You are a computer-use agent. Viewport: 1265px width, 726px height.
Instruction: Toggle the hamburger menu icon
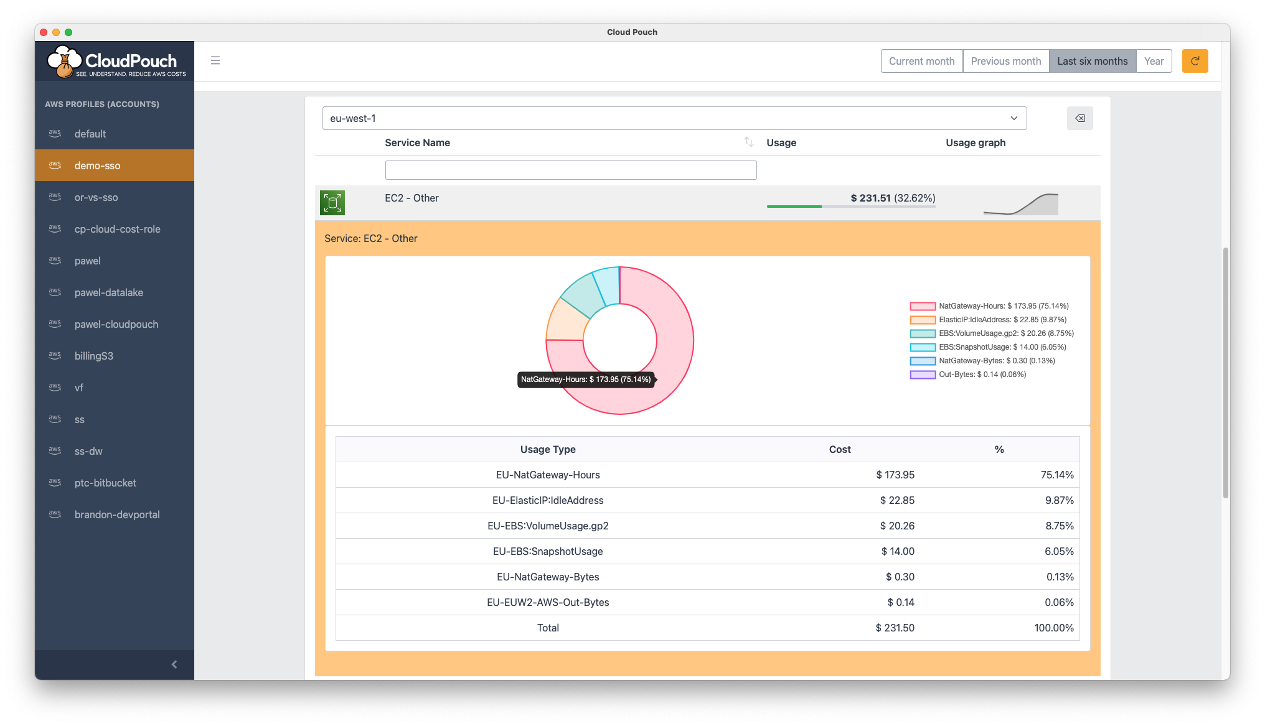[x=215, y=61]
